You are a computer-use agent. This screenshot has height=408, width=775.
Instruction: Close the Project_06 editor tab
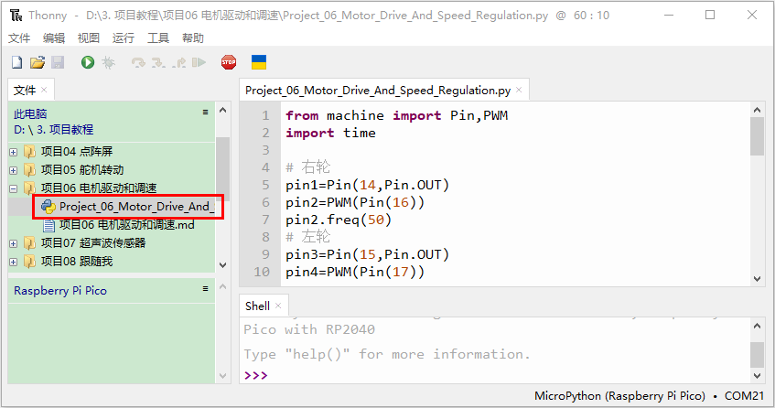pos(519,90)
